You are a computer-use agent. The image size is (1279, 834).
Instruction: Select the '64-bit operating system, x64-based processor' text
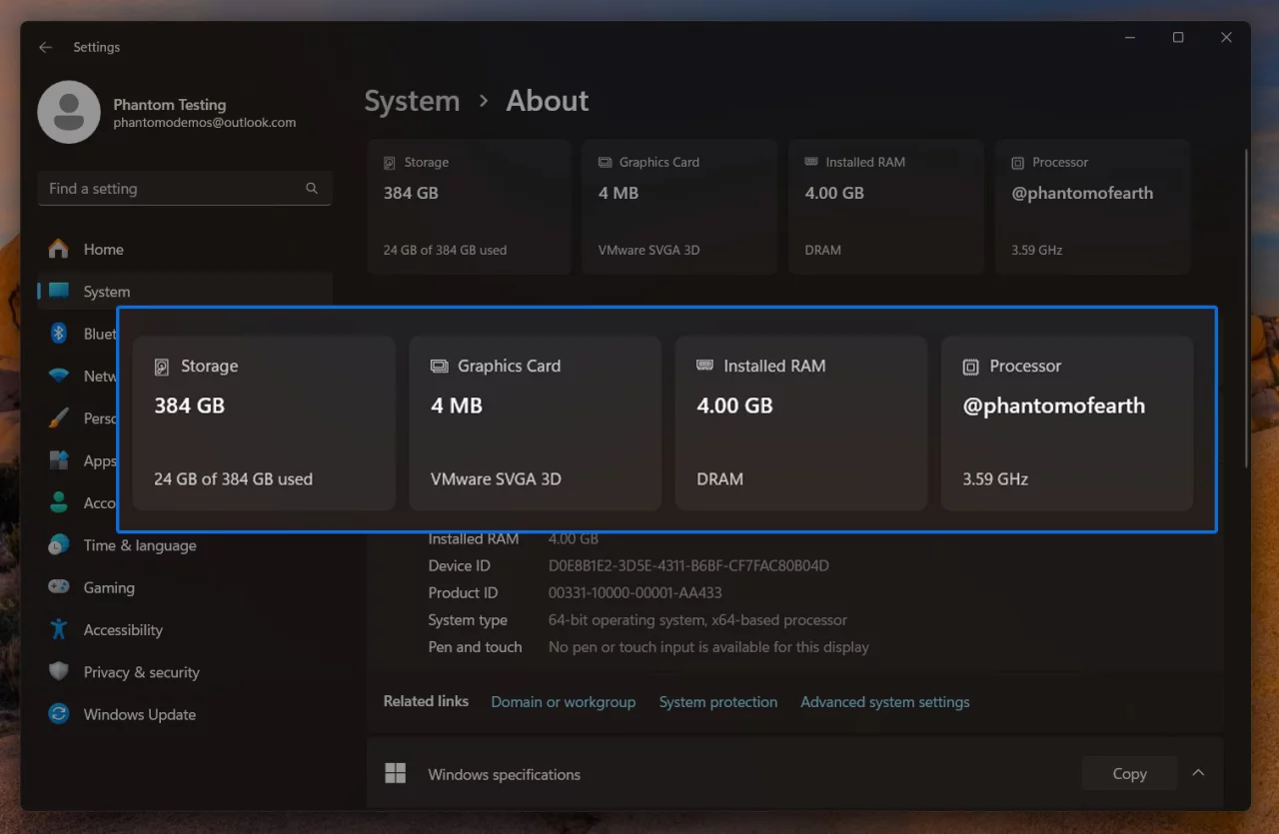tap(697, 620)
